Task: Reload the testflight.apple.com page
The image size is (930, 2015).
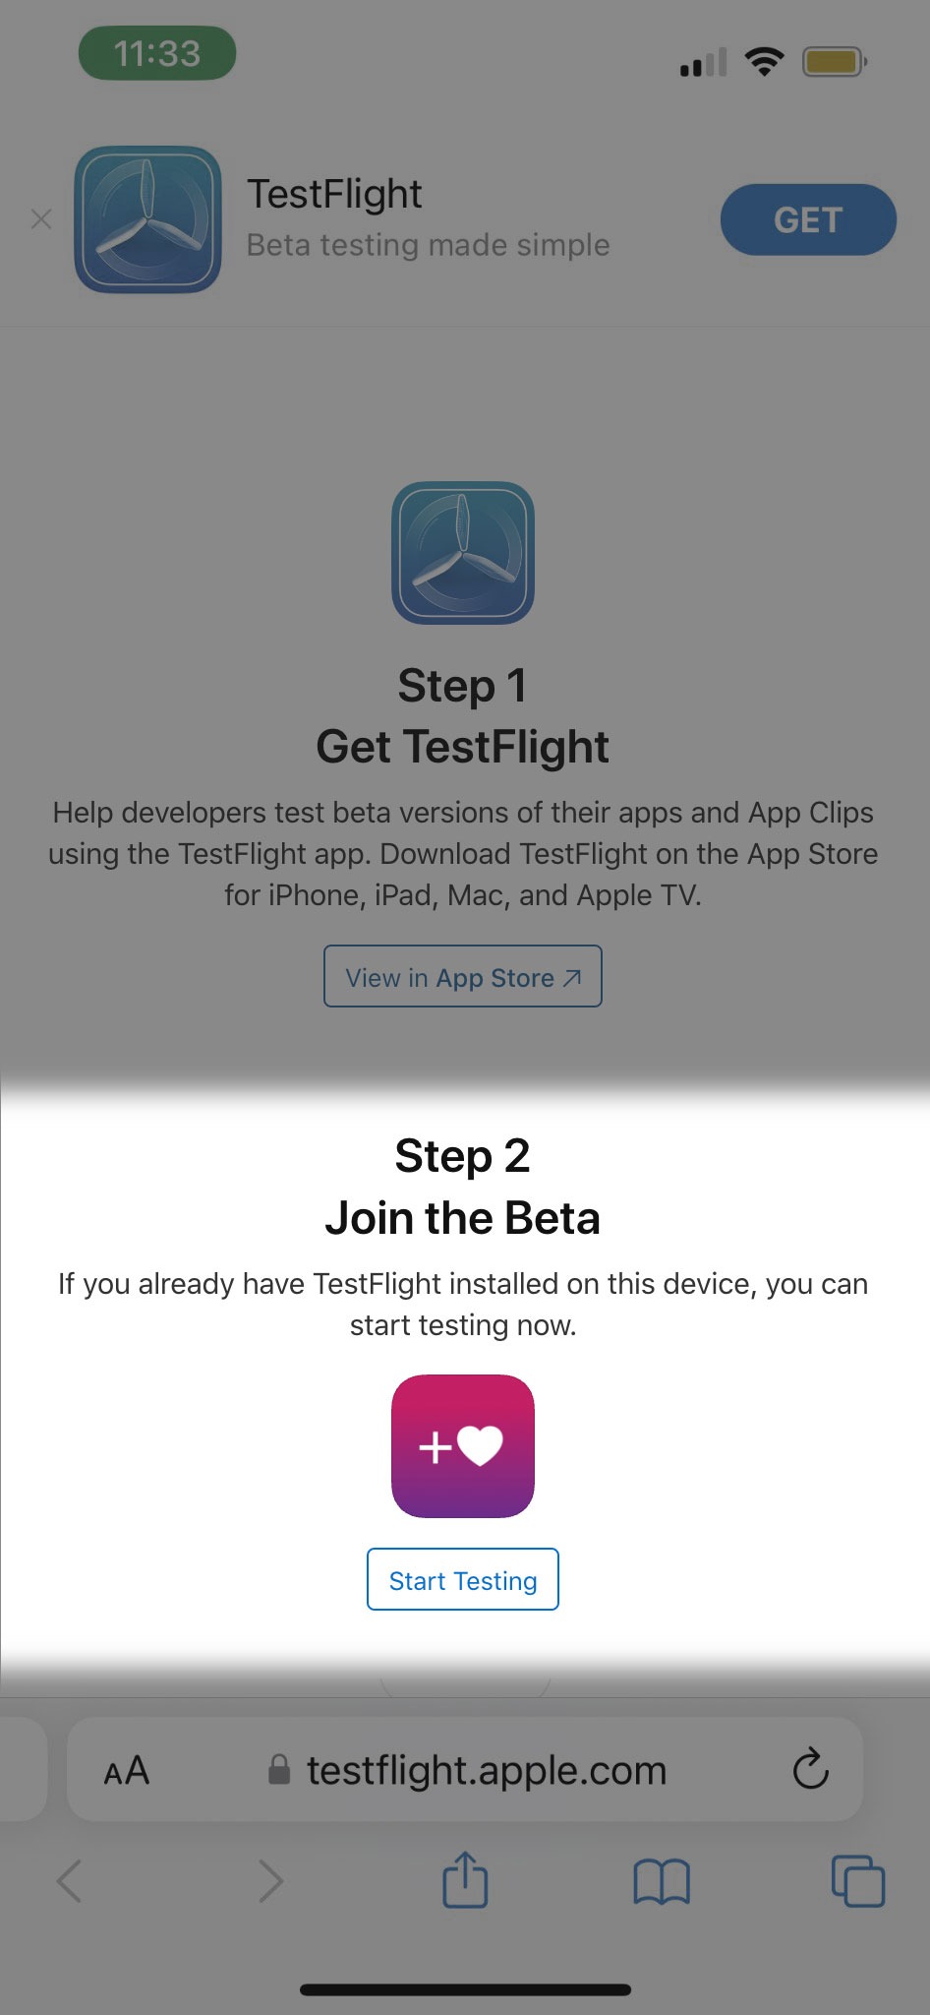Action: [x=809, y=1770]
